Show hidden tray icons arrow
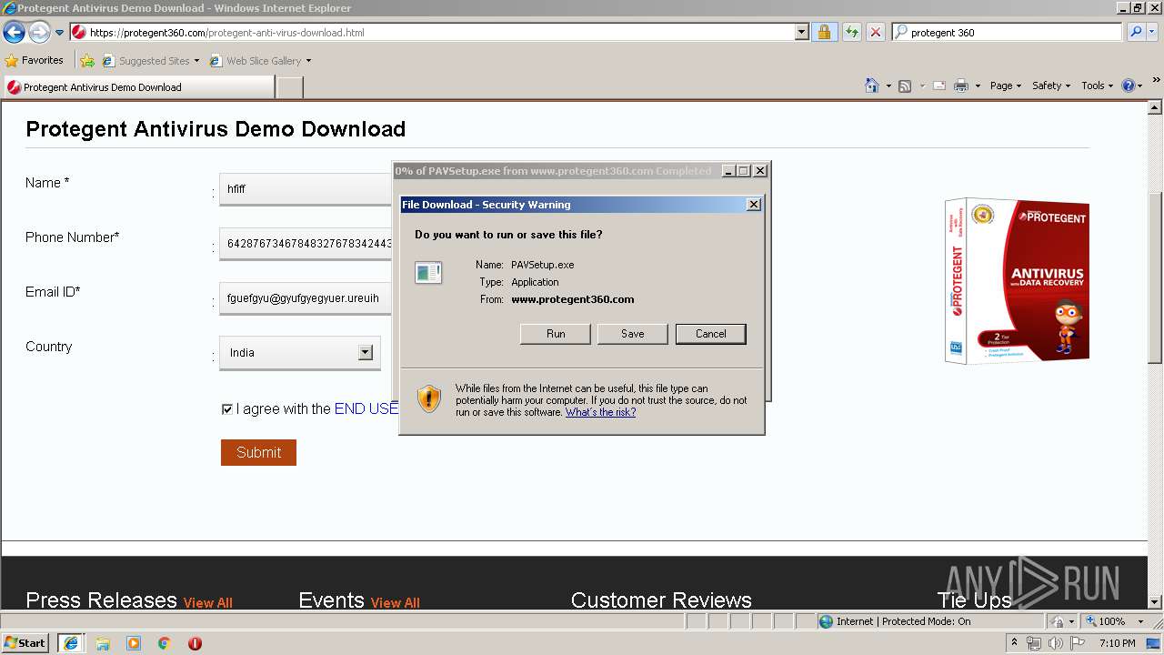The width and height of the screenshot is (1164, 655). pos(1014,643)
